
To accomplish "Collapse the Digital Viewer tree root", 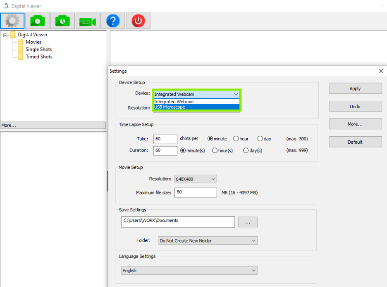I will (5, 35).
